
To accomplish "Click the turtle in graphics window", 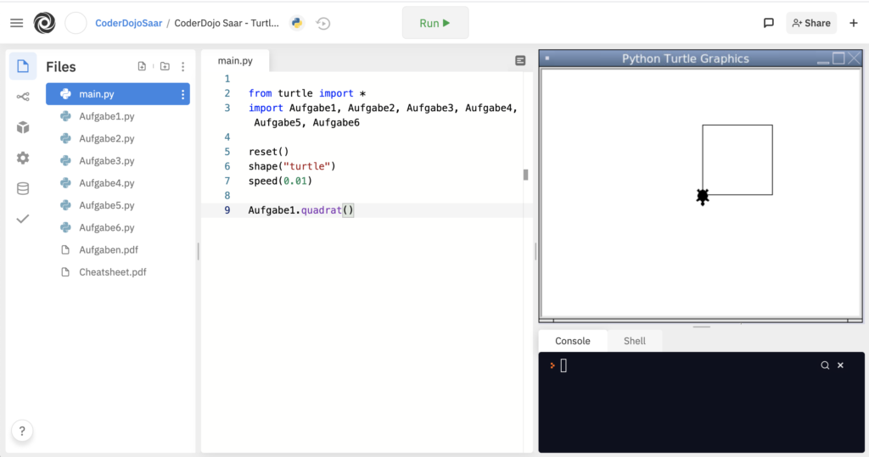I will coord(703,196).
